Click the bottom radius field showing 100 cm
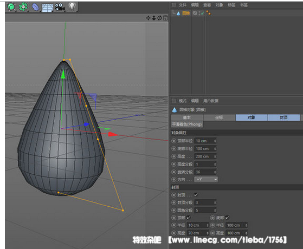Image resolution: width=303 pixels, height=249 pixels. 205,149
